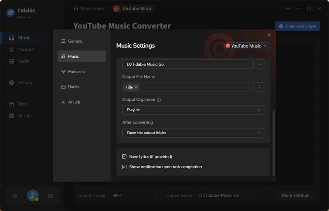
Task: Open the hamburger menu in title bar
Action: point(287,9)
